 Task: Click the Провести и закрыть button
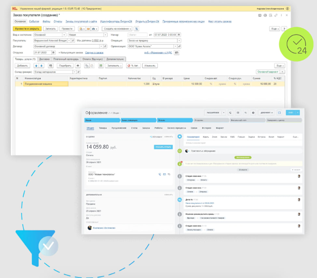pos(27,29)
